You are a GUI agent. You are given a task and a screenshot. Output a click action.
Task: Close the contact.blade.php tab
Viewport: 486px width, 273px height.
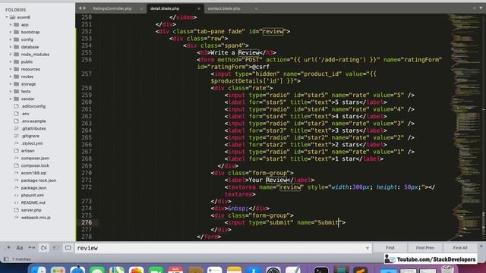coord(256,8)
